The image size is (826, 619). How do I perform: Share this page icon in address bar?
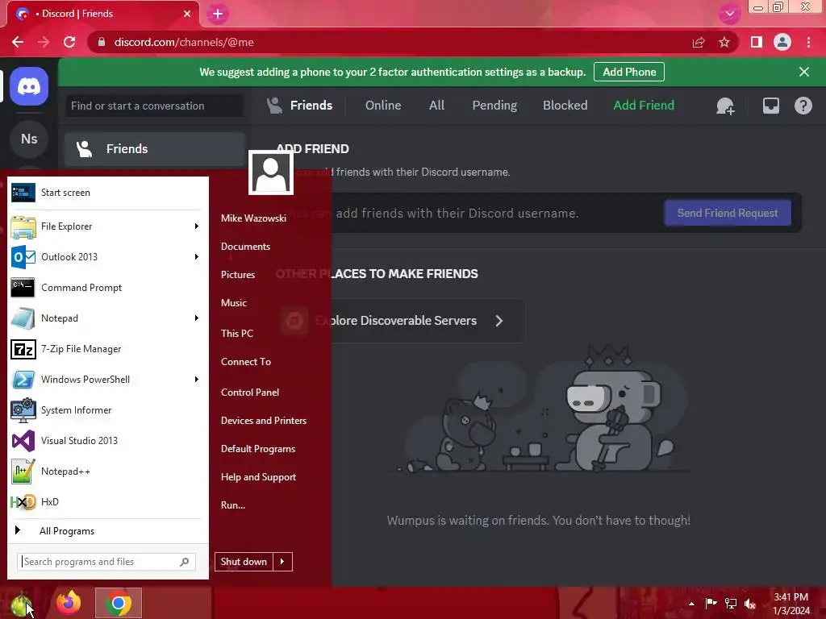click(699, 42)
